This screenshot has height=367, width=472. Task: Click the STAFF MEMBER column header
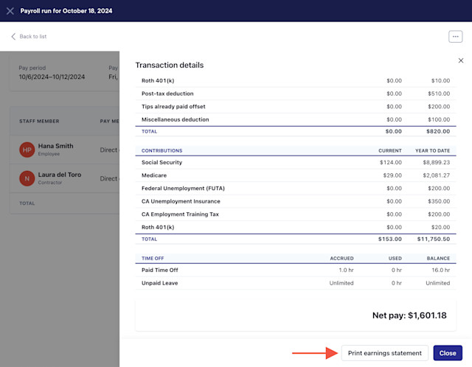coord(39,122)
